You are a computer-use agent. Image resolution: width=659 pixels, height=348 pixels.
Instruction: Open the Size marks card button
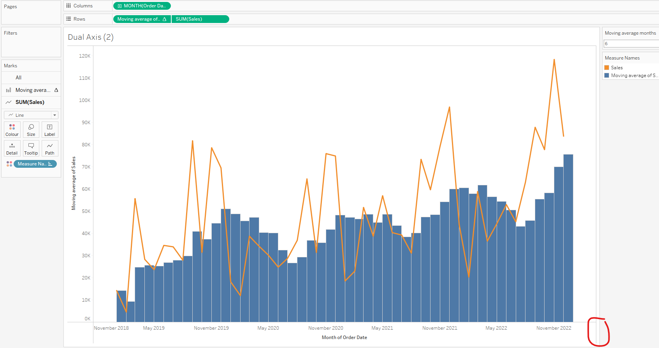pos(31,130)
